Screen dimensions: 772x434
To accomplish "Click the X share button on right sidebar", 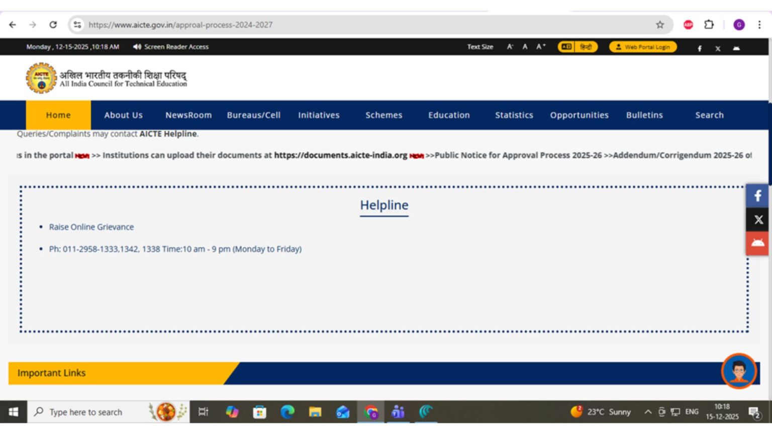I will [758, 220].
